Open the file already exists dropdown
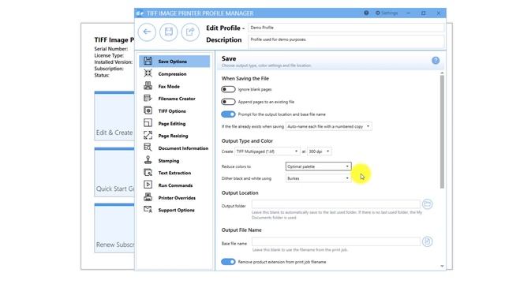The width and height of the screenshot is (505, 284). click(x=328, y=126)
